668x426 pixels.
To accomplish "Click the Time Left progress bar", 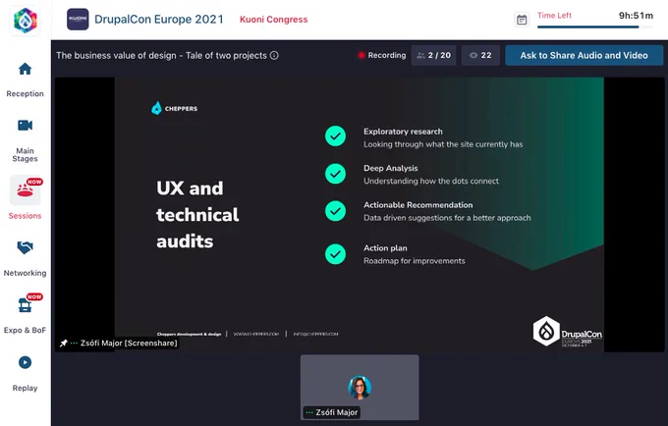I will click(594, 27).
